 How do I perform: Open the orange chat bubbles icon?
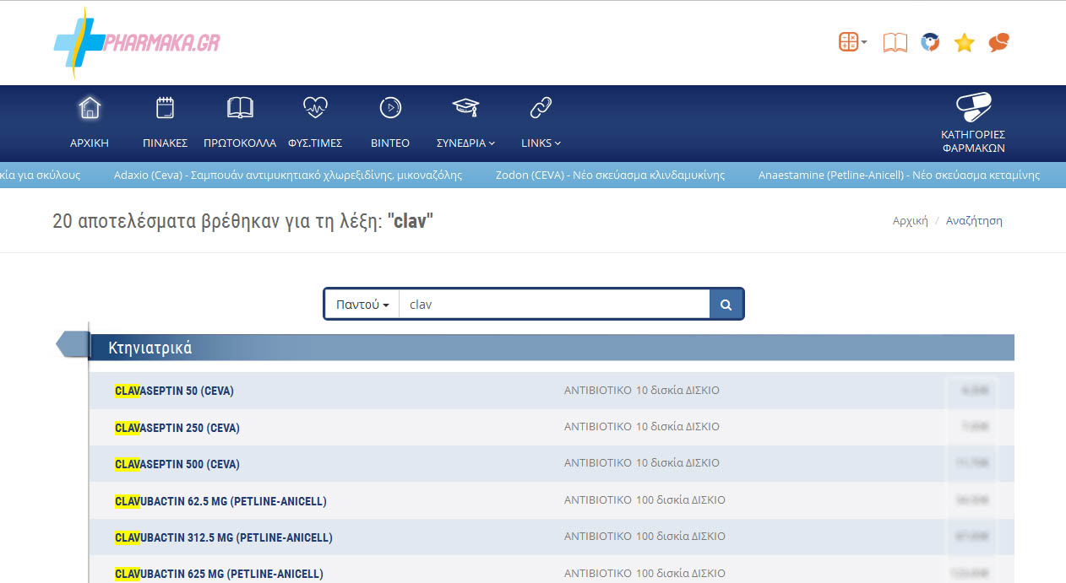click(x=998, y=42)
